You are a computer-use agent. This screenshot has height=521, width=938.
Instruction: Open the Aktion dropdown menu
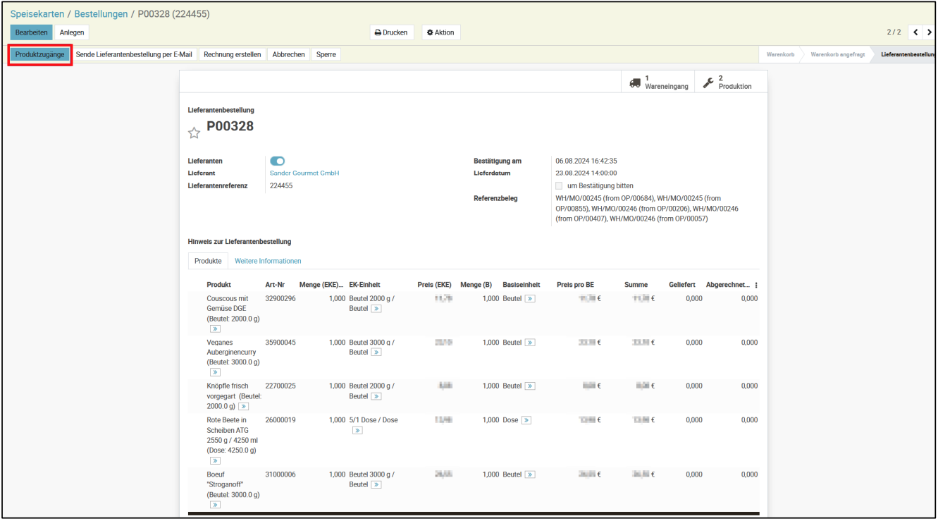pyautogui.click(x=440, y=32)
